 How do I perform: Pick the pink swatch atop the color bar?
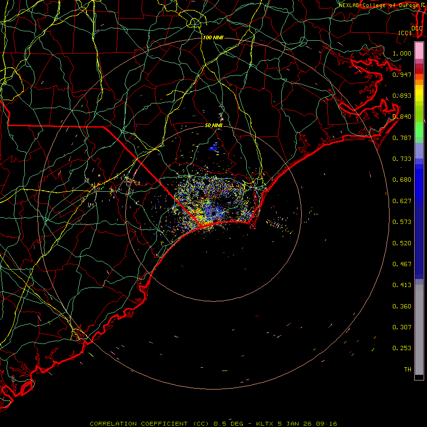point(419,51)
